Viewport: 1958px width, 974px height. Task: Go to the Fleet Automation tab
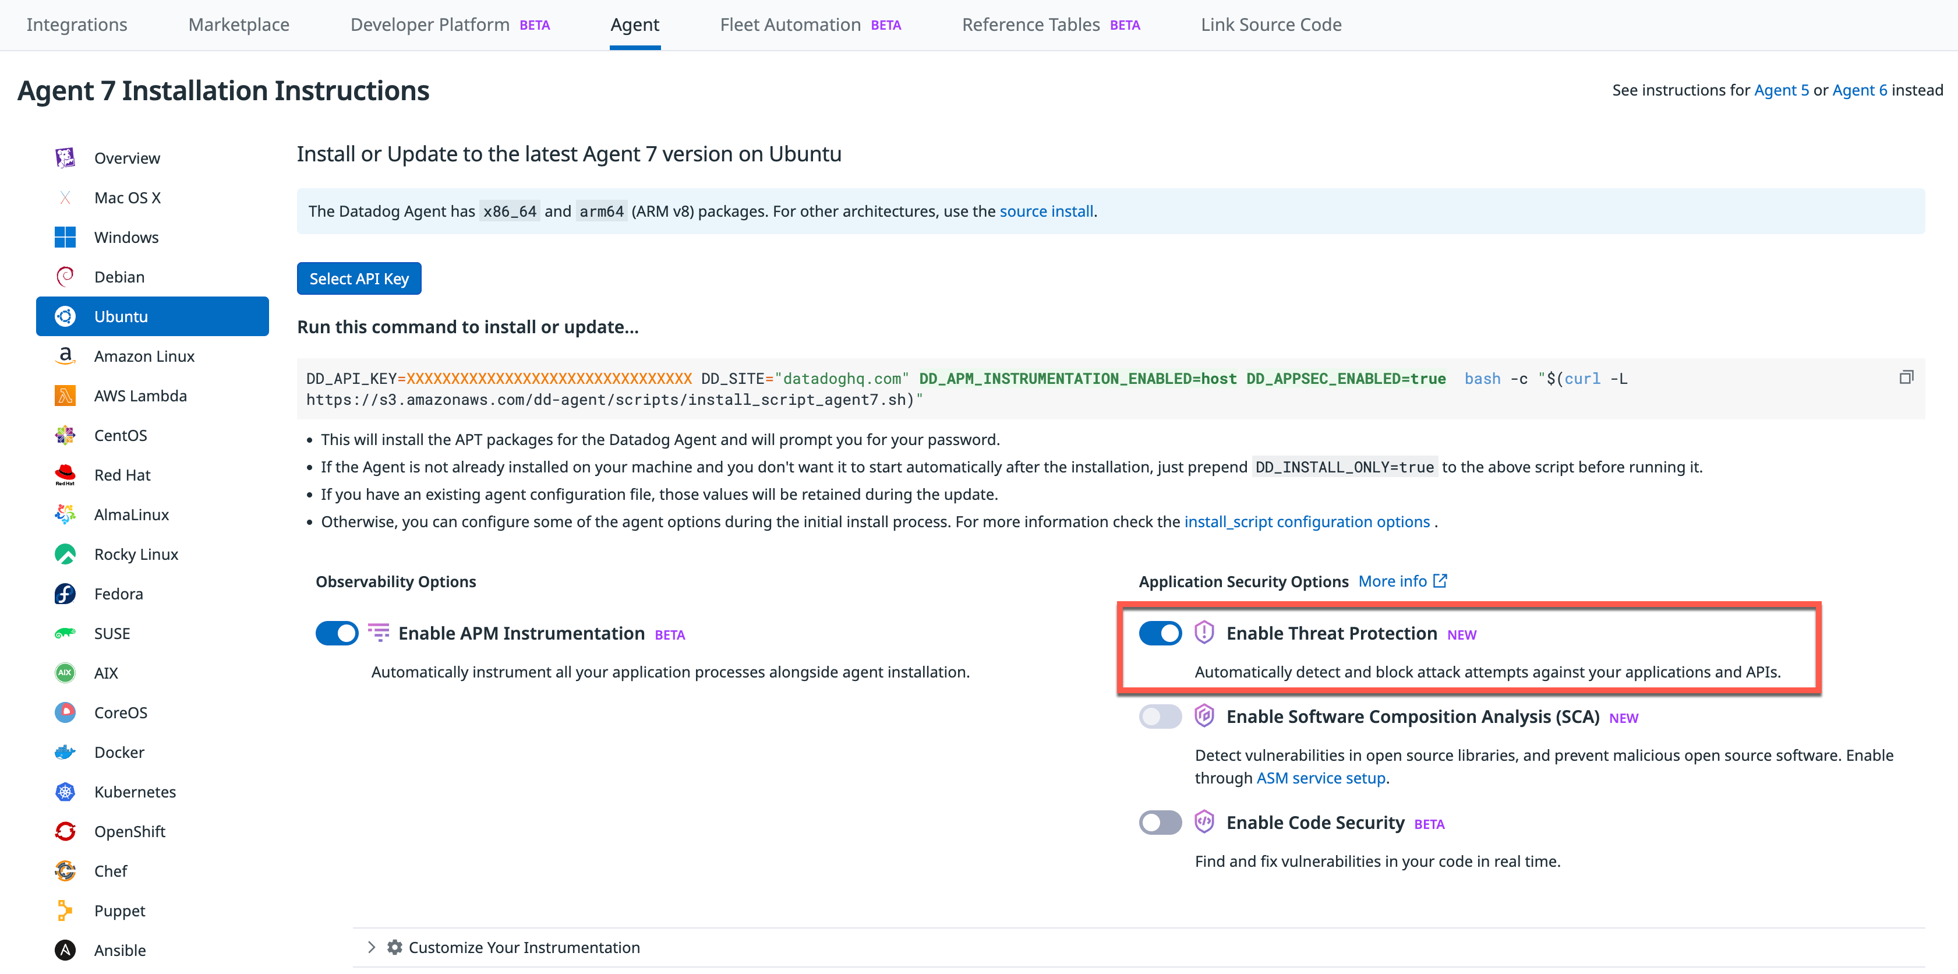point(810,24)
